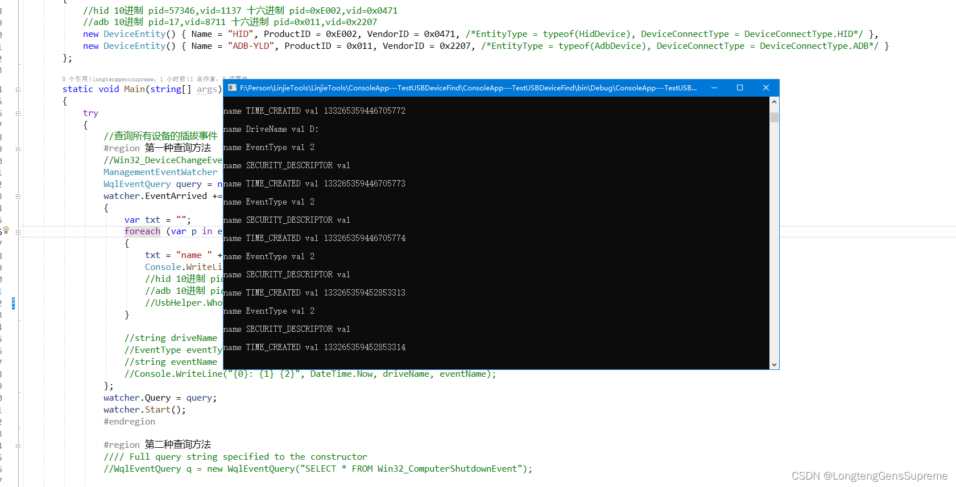The width and height of the screenshot is (956, 487).
Task: Click the 'Main' method name in code
Action: (135, 89)
